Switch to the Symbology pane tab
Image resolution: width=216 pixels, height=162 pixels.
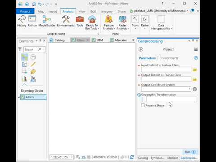tap(157, 158)
